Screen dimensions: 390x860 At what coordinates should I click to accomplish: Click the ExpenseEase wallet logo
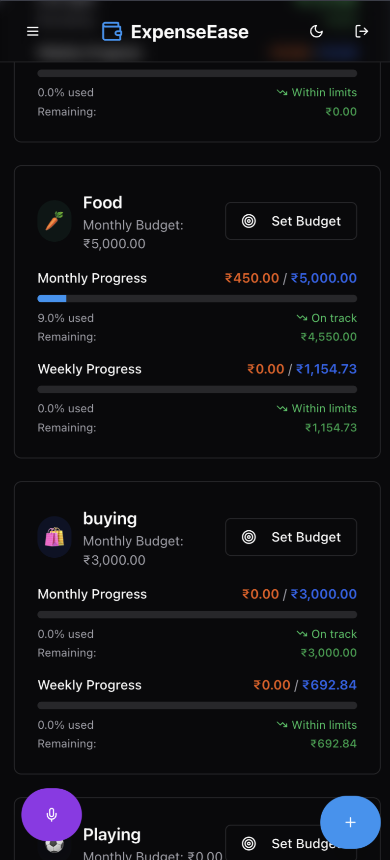tap(111, 31)
